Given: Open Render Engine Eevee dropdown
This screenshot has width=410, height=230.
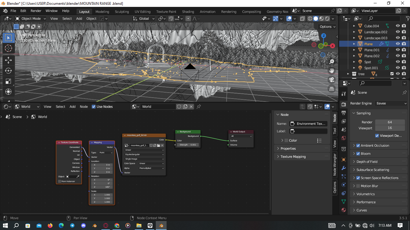Looking at the screenshot, I should pyautogui.click(x=391, y=103).
